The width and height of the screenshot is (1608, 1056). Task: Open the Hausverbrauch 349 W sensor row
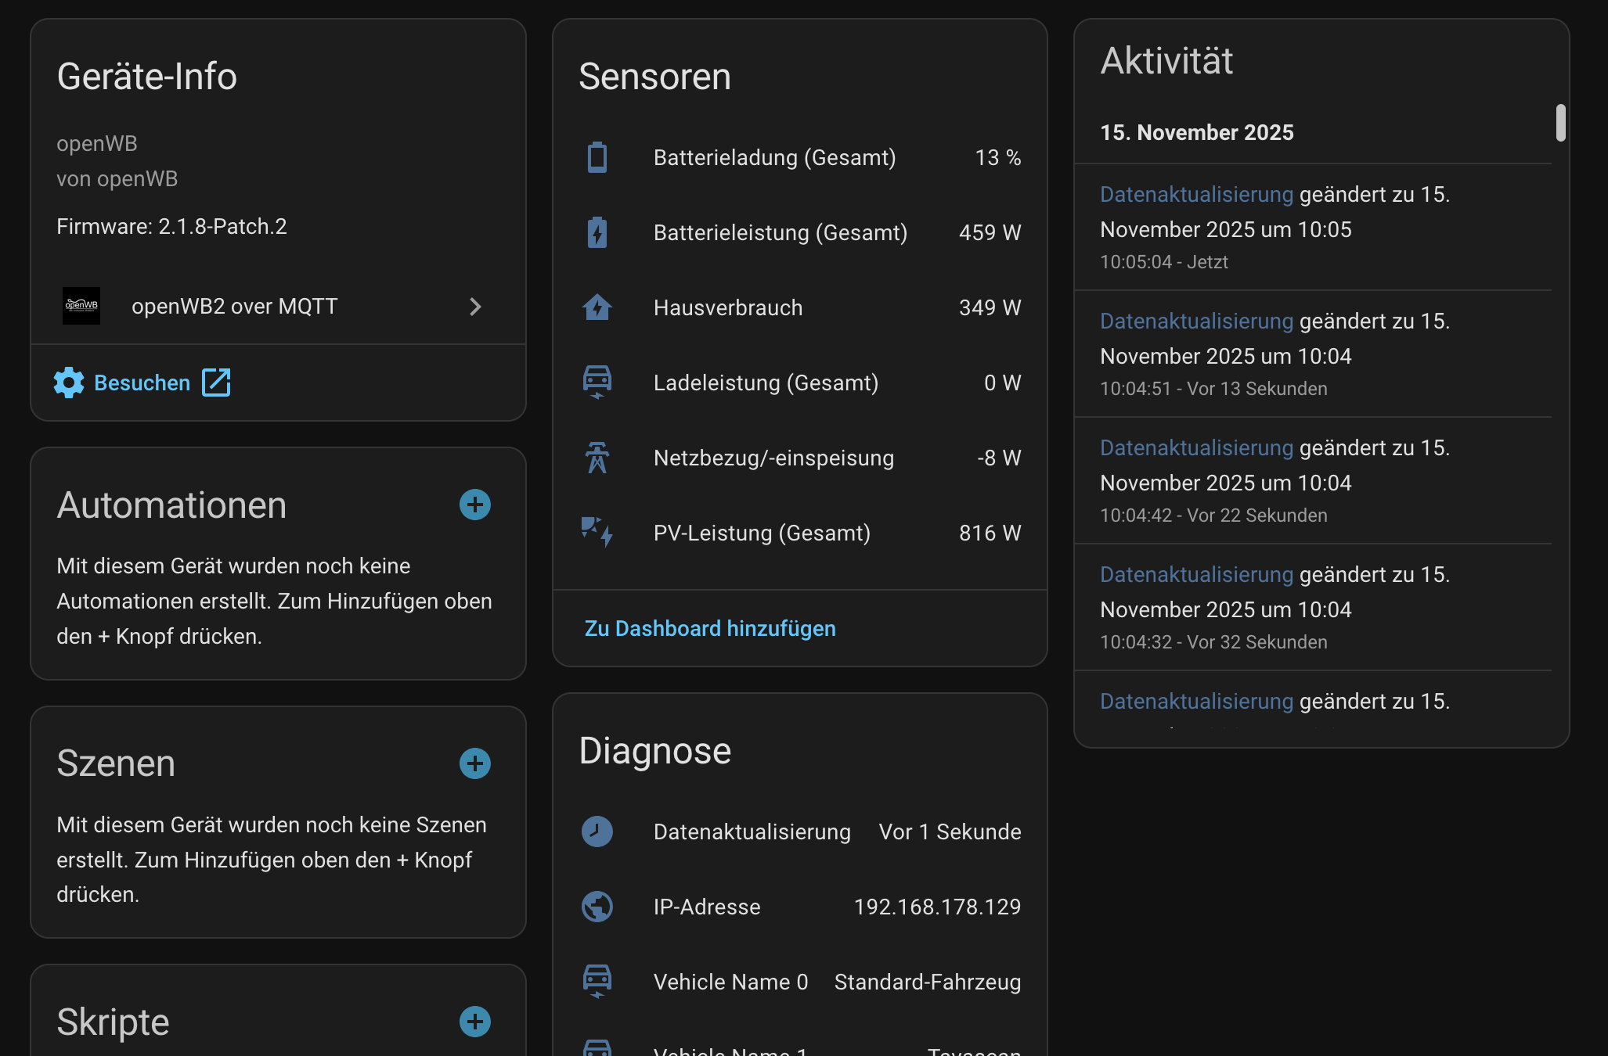click(799, 307)
